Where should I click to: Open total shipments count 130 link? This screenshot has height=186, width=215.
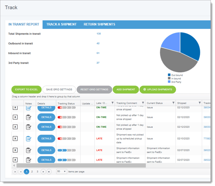coord(99,34)
